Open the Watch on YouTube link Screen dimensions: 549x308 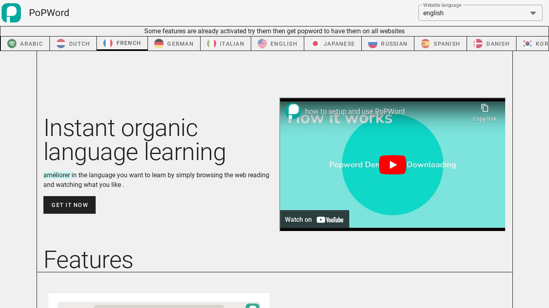click(x=314, y=219)
